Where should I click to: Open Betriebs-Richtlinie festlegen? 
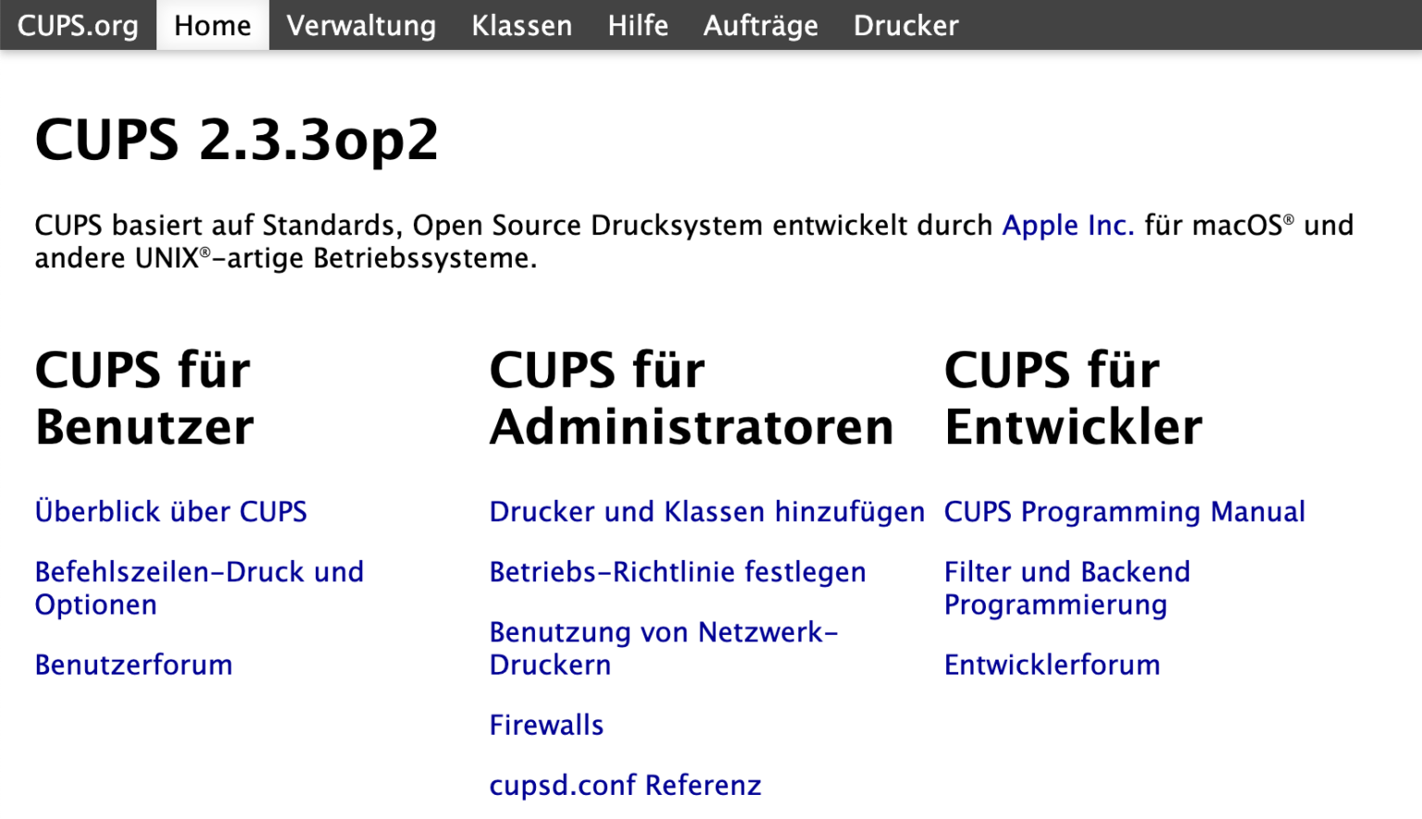(x=677, y=572)
